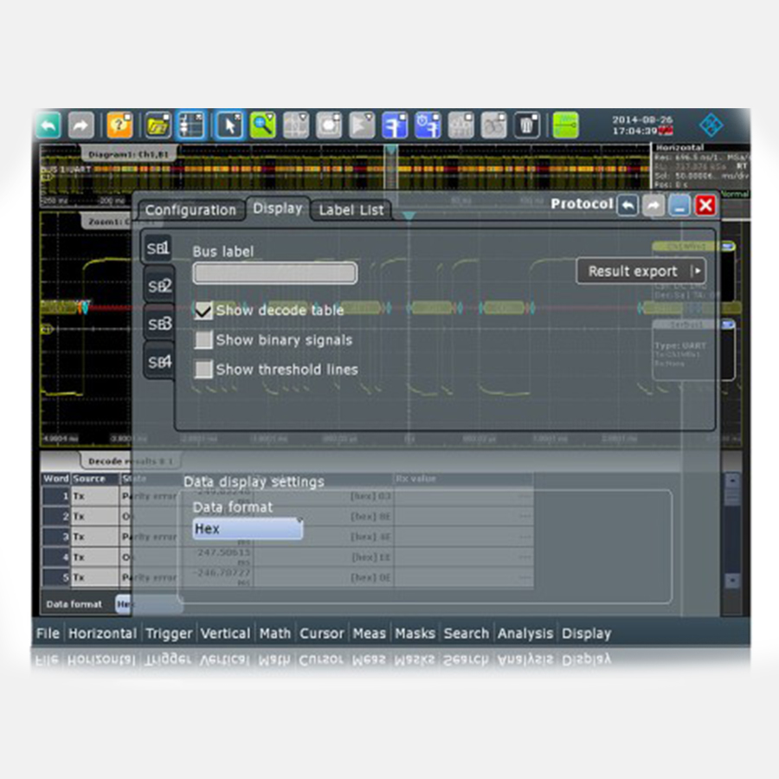
Task: Enable Show binary signals checkbox
Action: click(203, 340)
